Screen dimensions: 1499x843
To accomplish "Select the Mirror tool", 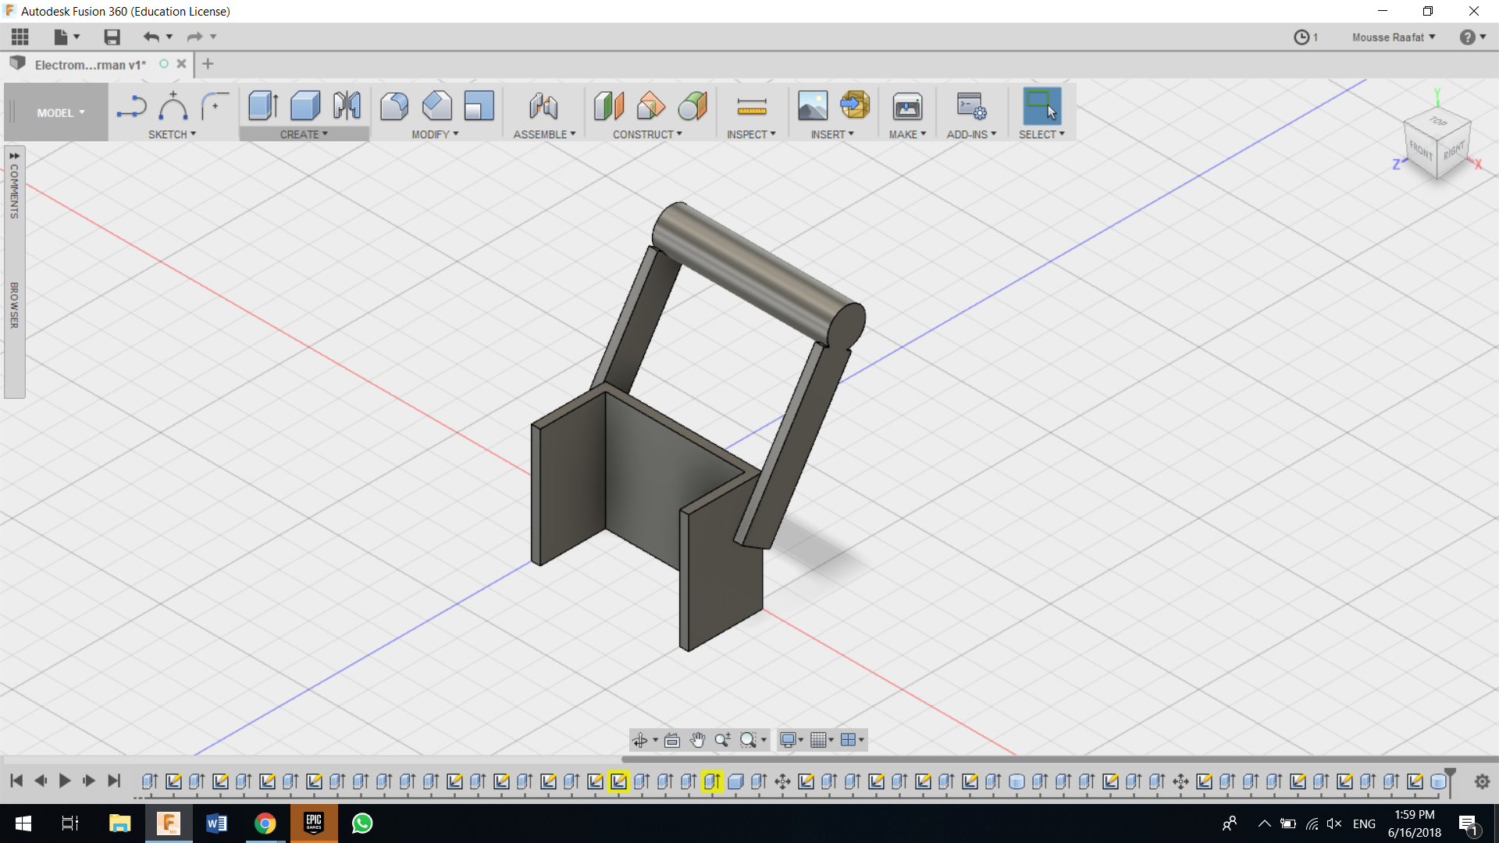I will 347,106.
